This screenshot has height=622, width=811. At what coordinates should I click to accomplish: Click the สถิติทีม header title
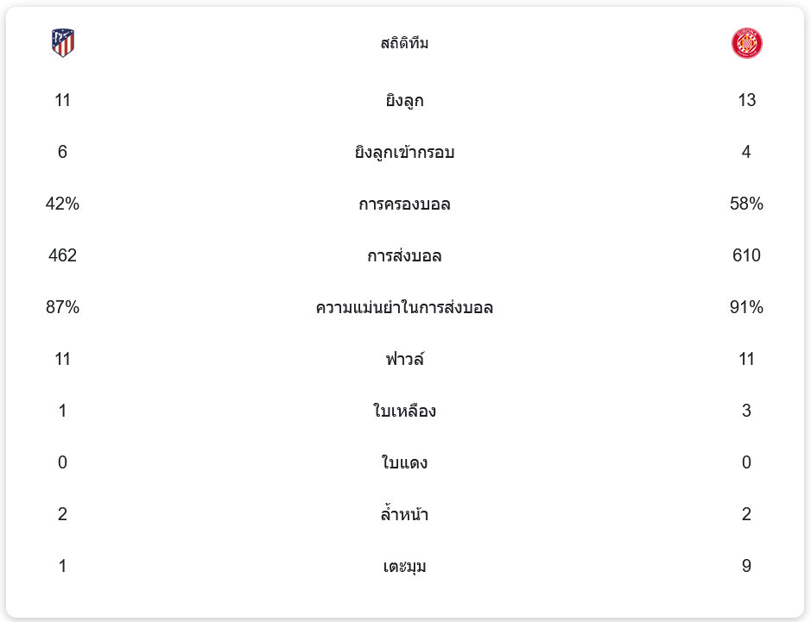coord(404,43)
